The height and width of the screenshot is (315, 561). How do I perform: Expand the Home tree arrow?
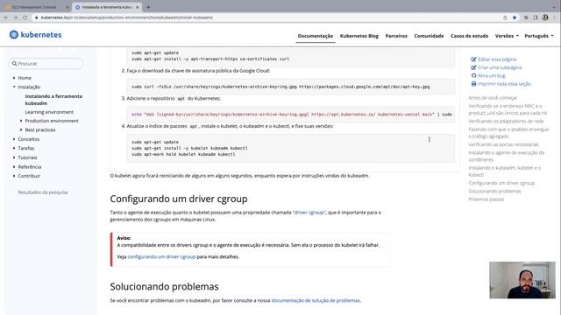click(x=14, y=78)
